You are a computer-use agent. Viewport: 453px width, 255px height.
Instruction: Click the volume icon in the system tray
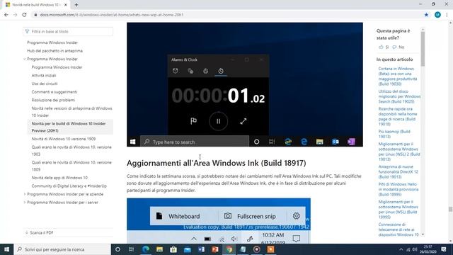415,249
